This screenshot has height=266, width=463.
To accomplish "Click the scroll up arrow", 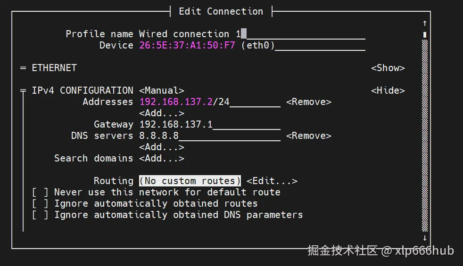I will tap(425, 23).
